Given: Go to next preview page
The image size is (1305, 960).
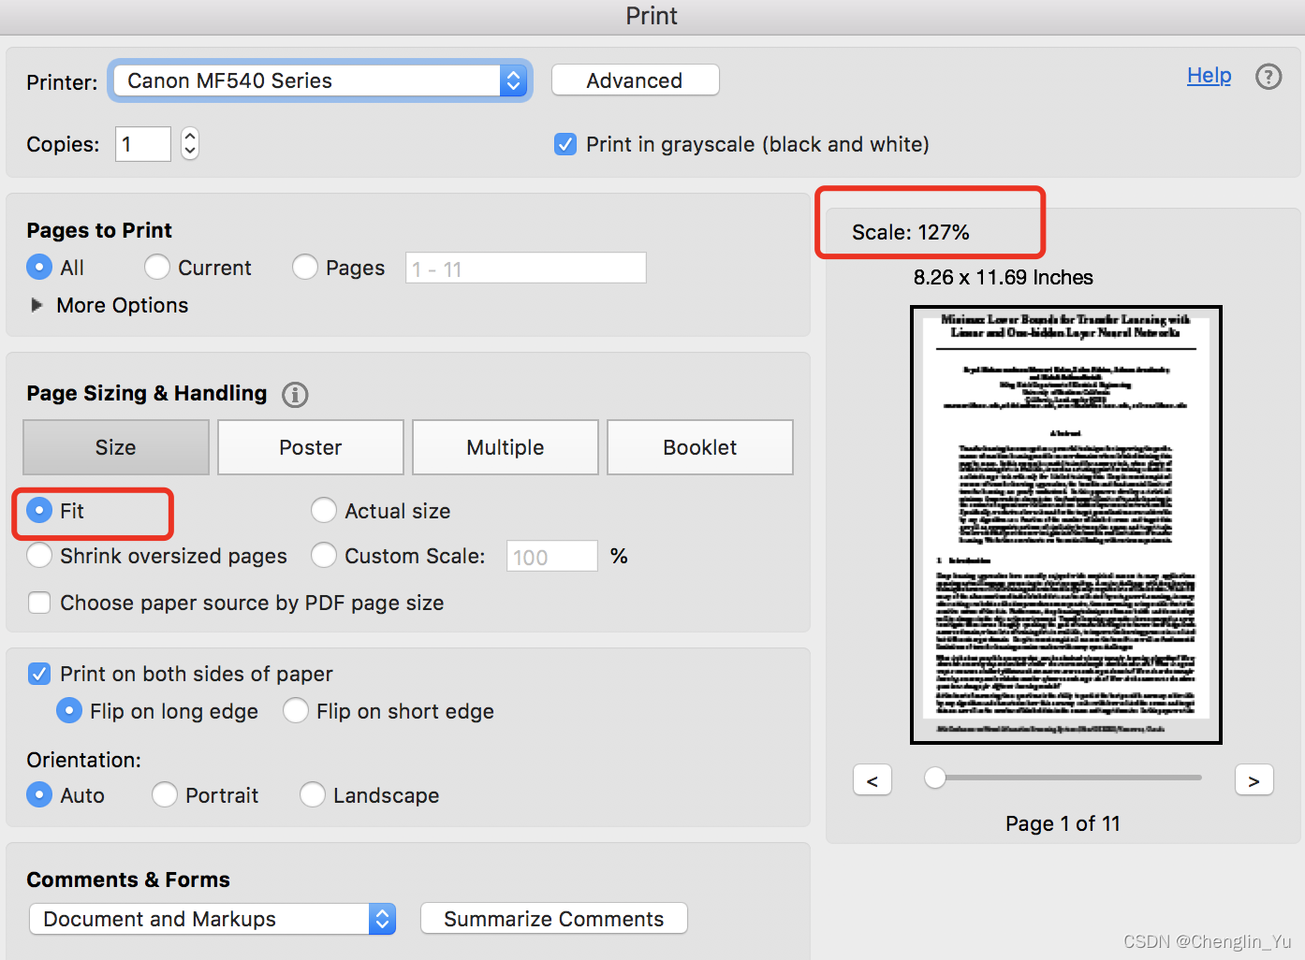Looking at the screenshot, I should [1254, 780].
